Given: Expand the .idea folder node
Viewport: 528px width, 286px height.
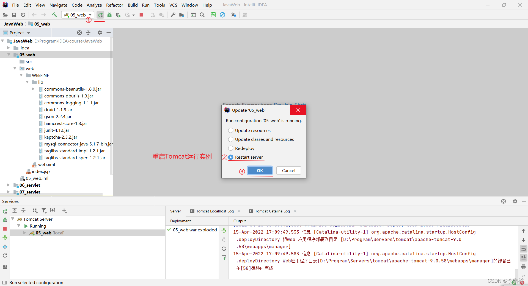Looking at the screenshot, I should point(9,48).
